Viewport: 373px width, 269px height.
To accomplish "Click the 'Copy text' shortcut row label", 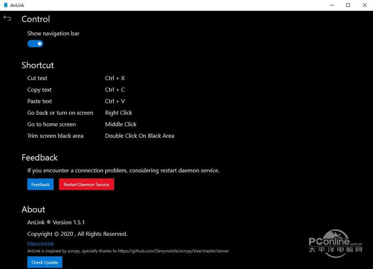I will tap(39, 90).
